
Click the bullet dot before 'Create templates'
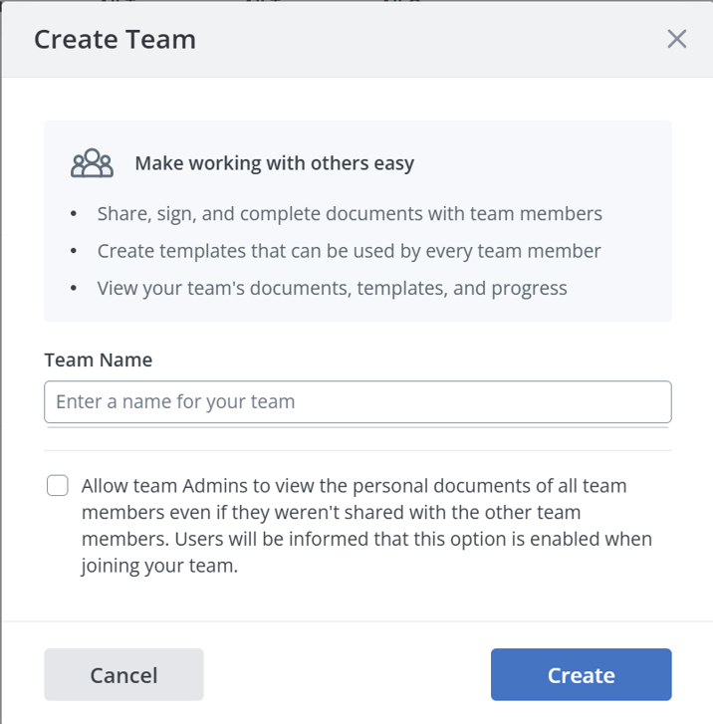point(74,252)
